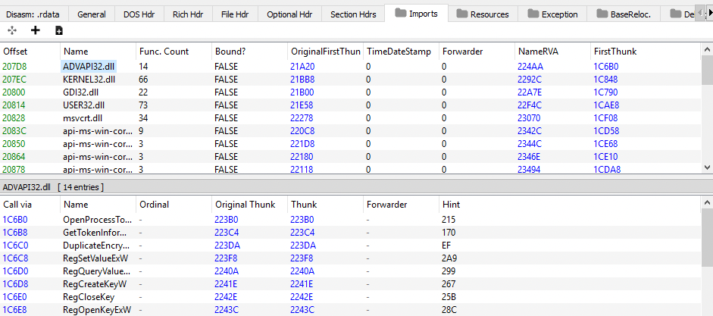Open the Disasm: .rdata tab

coord(33,14)
